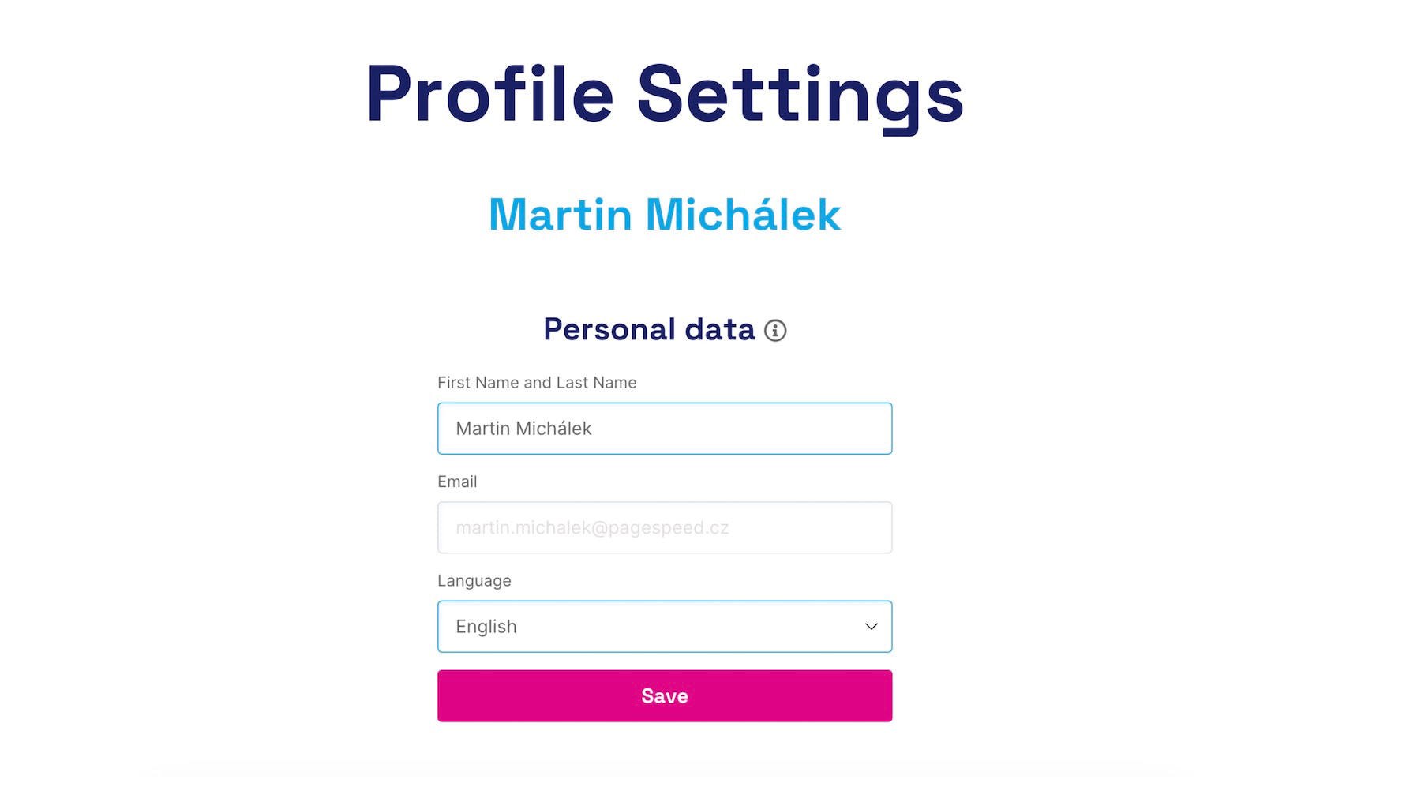Click the Profile Settings page heading
Viewport: 1421px width, 787px height.
pos(664,95)
